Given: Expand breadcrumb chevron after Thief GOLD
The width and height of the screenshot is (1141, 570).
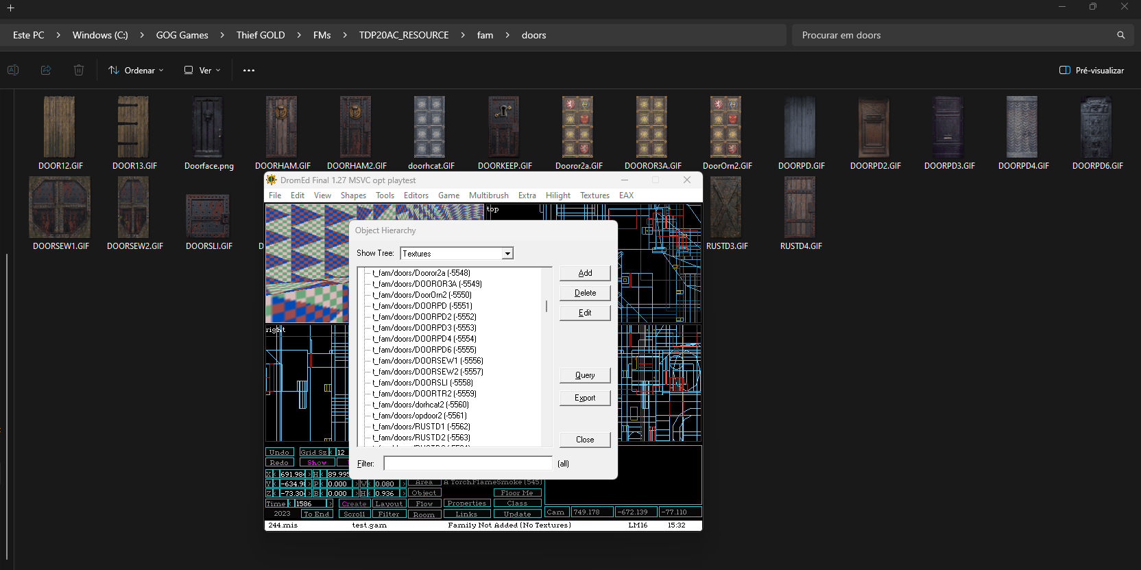Looking at the screenshot, I should 299,35.
